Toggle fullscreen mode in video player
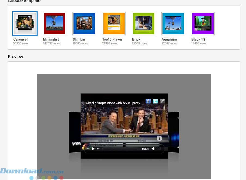The width and height of the screenshot is (246, 180). pyautogui.click(x=160, y=149)
